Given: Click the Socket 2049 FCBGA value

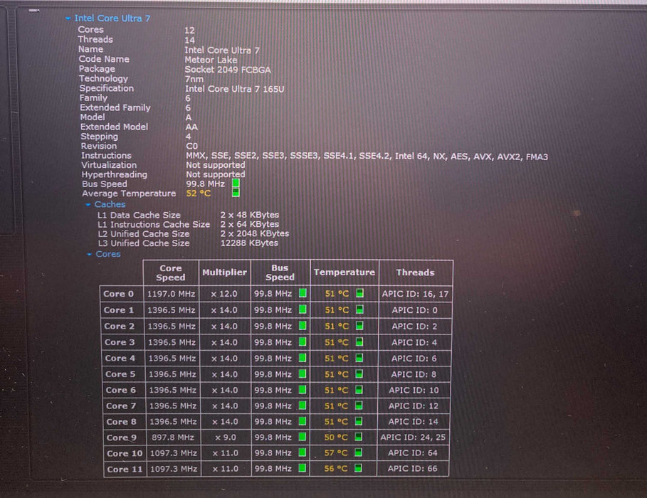Looking at the screenshot, I should pos(228,70).
